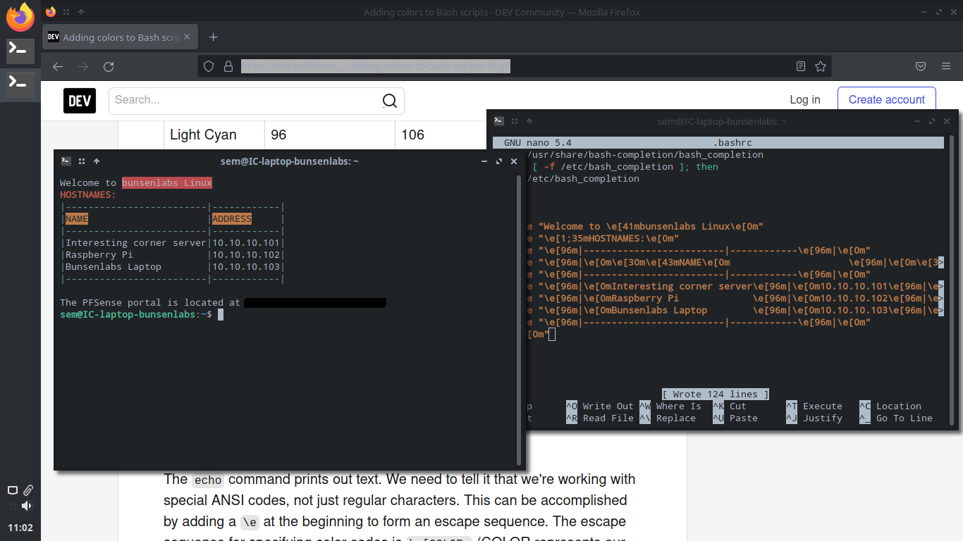Image resolution: width=963 pixels, height=541 pixels.
Task: Click the browser back arrow
Action: 57,66
